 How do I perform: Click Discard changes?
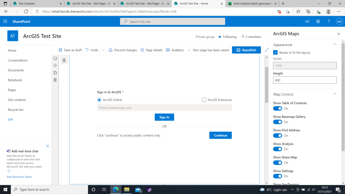123,50
